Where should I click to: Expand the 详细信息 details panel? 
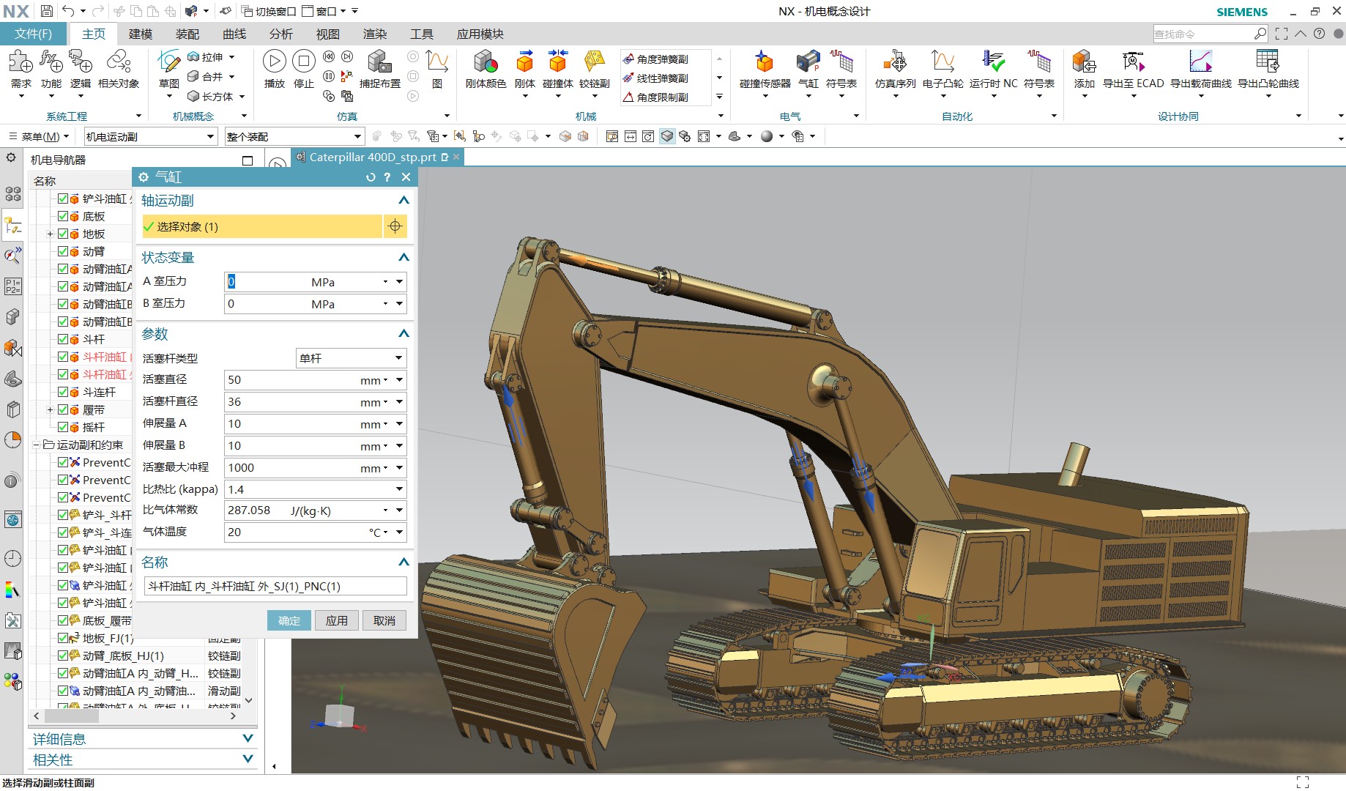248,738
